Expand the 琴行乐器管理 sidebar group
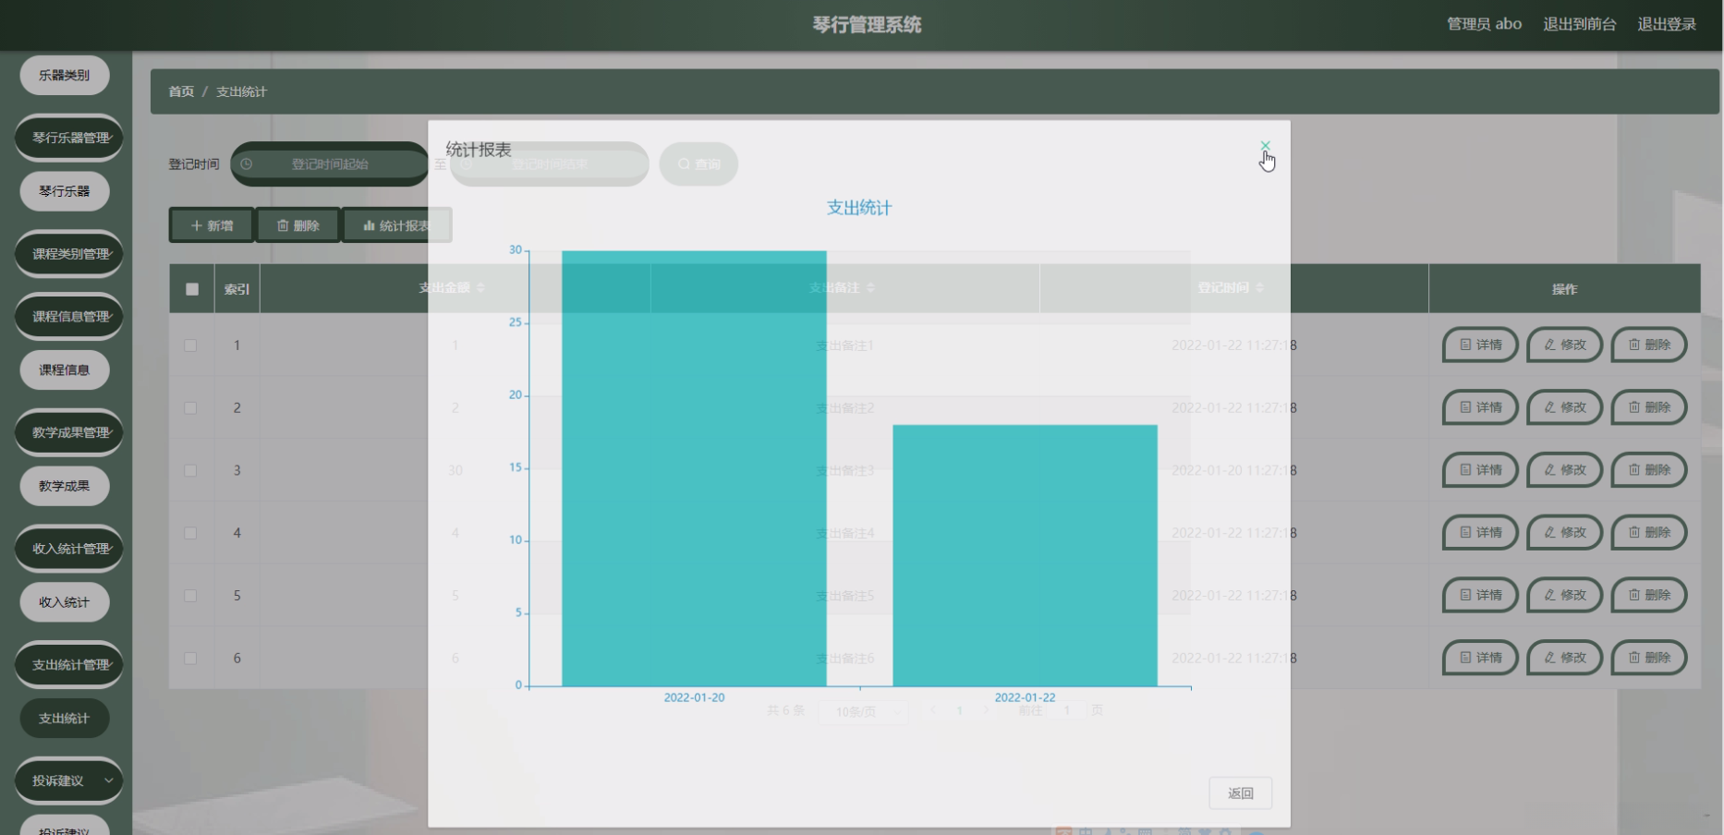 69,138
